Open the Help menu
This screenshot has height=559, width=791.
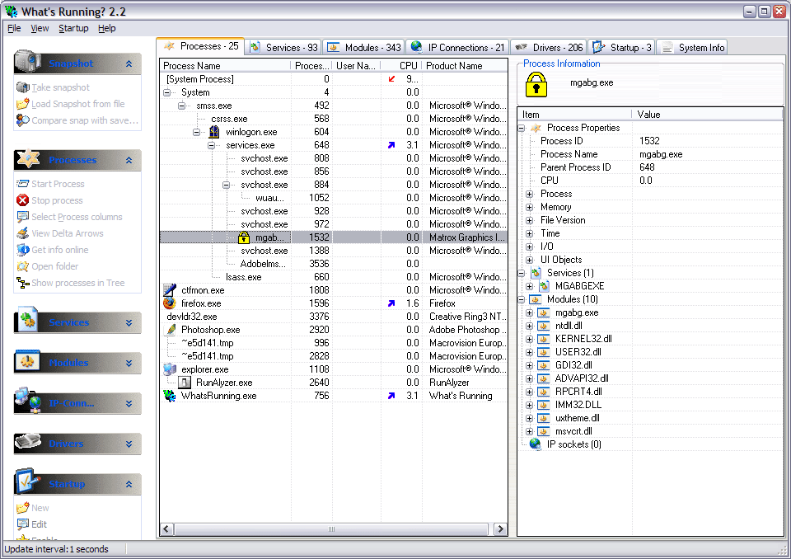coord(107,28)
